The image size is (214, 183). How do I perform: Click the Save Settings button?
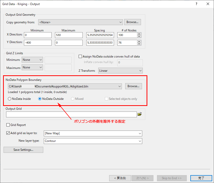point(23,150)
